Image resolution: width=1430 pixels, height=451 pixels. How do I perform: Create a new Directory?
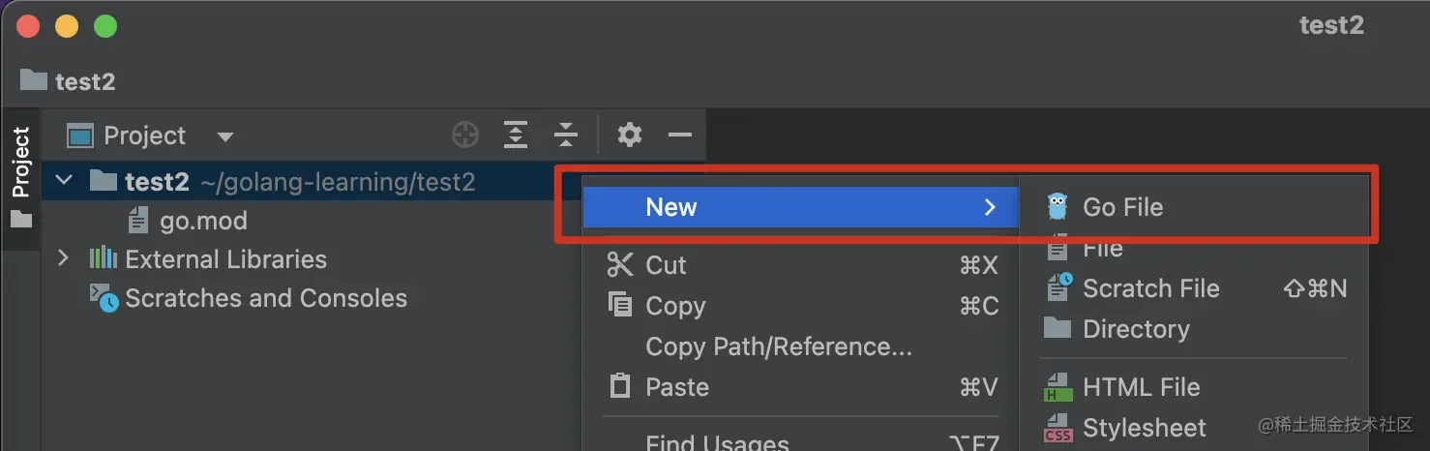(1135, 329)
